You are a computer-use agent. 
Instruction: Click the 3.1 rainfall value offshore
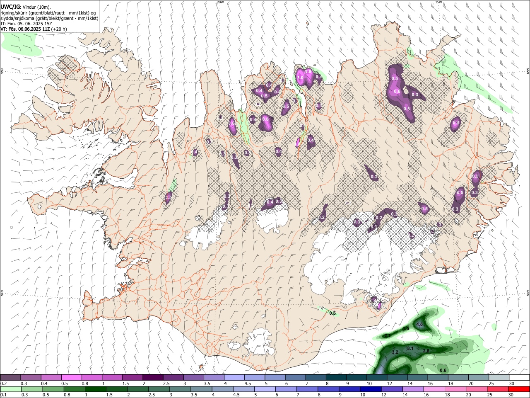[410, 349]
